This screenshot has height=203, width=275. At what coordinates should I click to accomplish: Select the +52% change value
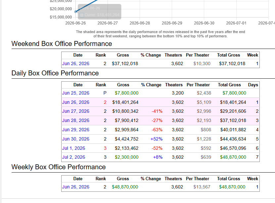(x=157, y=139)
